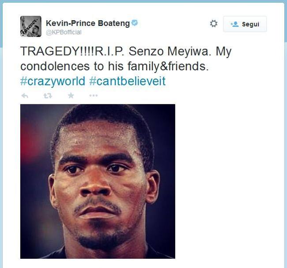
Task: Retweet Kevin-Prince Boateng's tweet
Action: point(48,96)
